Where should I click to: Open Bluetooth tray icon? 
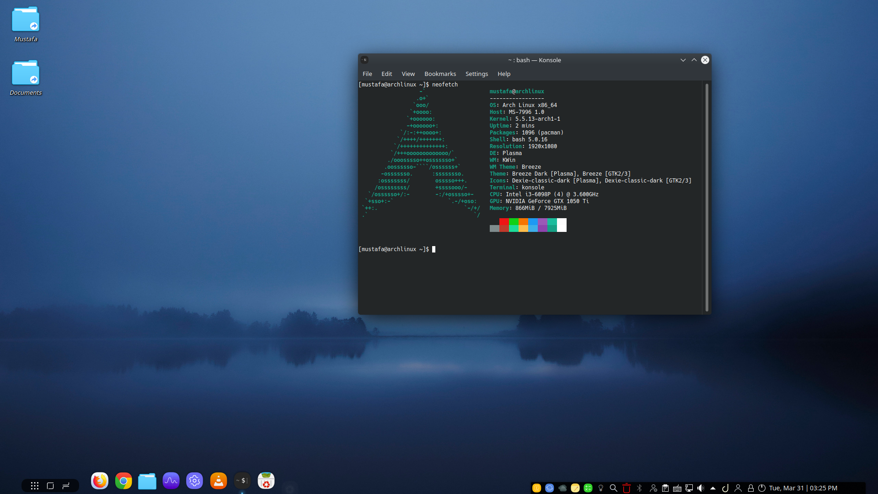click(639, 488)
